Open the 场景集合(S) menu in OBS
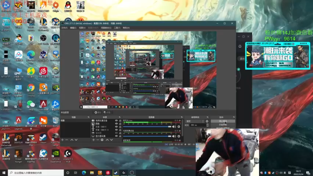The width and height of the screenshot is (313, 176). coord(106,28)
